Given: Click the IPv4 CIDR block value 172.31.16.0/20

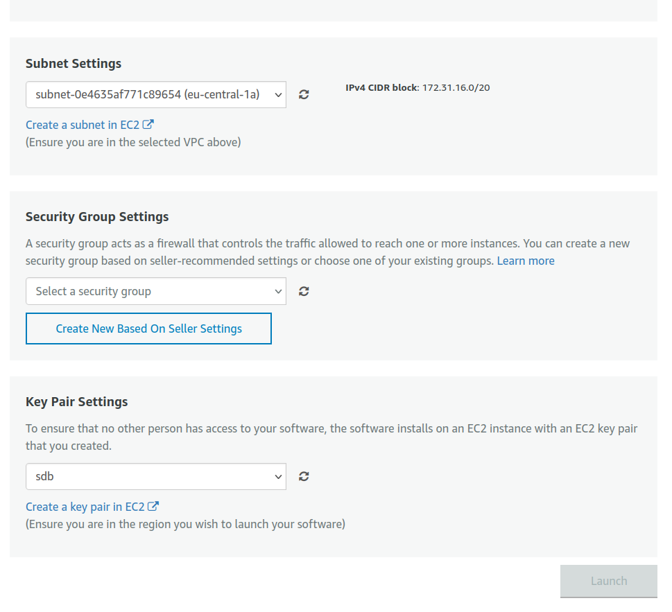Looking at the screenshot, I should [x=456, y=88].
